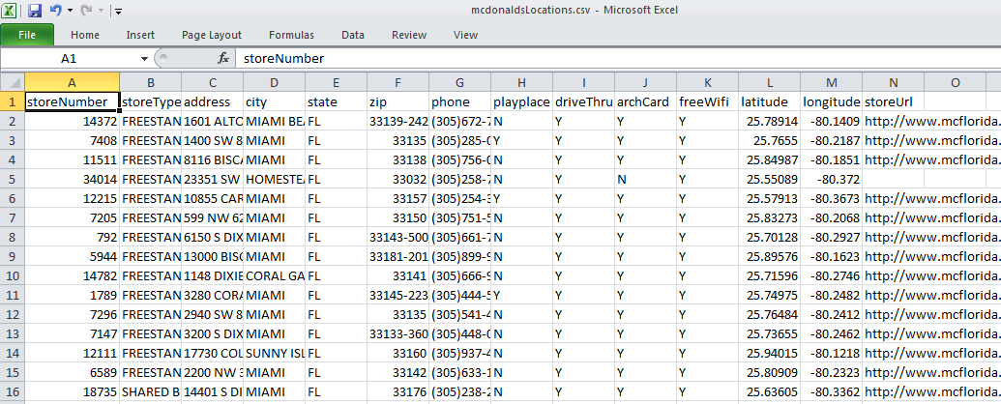This screenshot has height=404, width=1001.
Task: Select column D header
Action: pyautogui.click(x=275, y=82)
